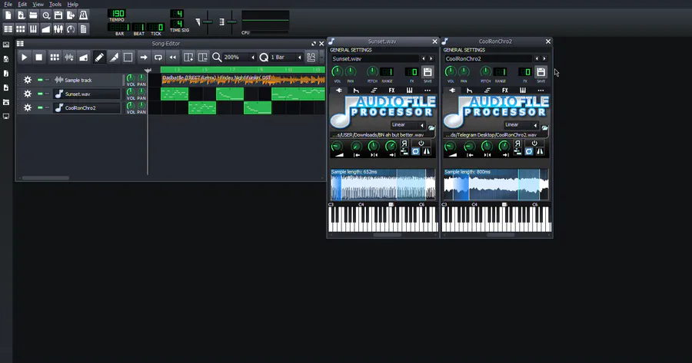The height and width of the screenshot is (363, 692).
Task: Open the Edit menu
Action: [22, 4]
